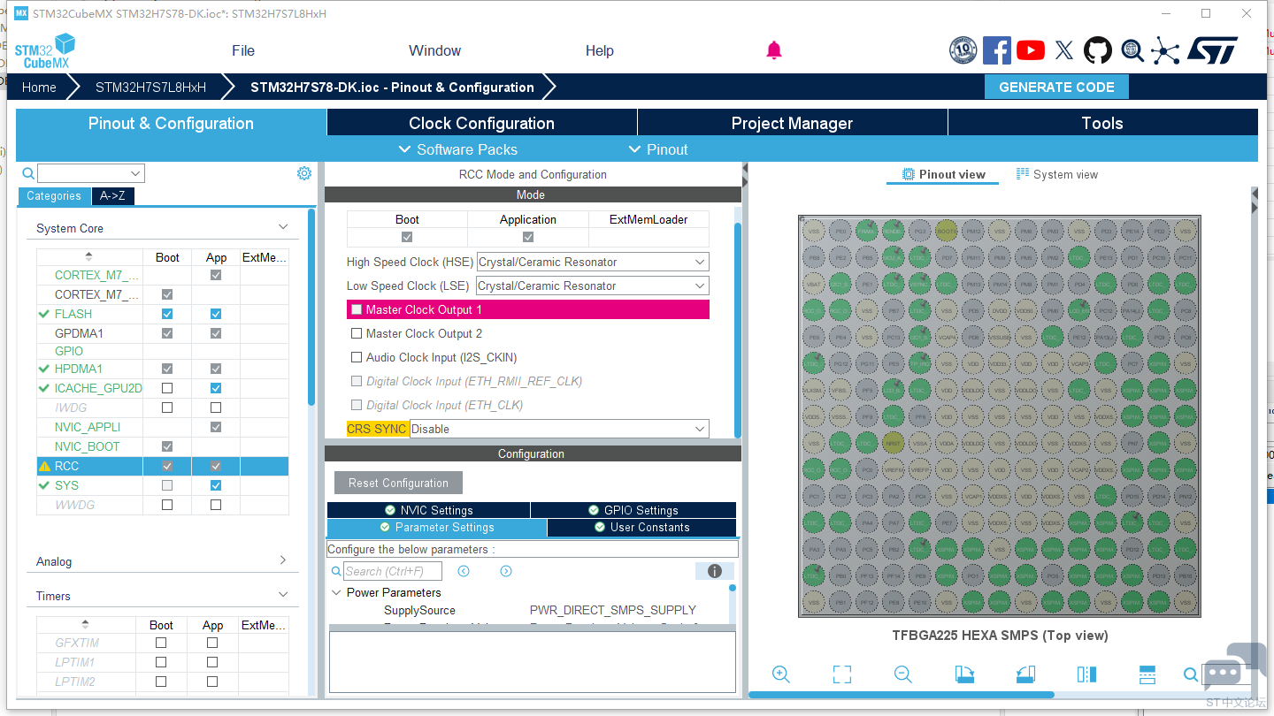The image size is (1274, 716).
Task: Switch to Tools tab
Action: click(1102, 123)
